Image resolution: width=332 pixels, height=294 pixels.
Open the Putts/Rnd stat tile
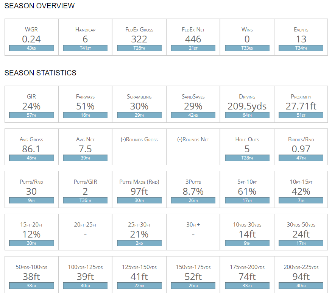coord(31,189)
